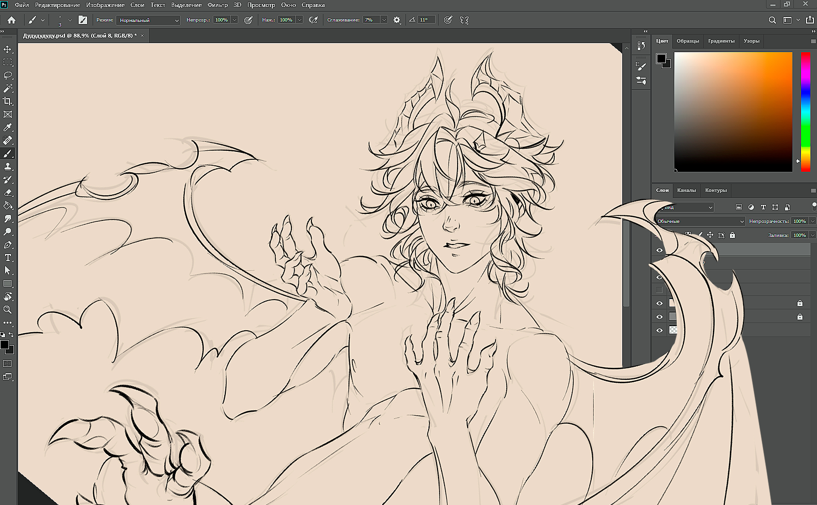Activate the Crop tool
Viewport: 817px width, 505px height.
[x=8, y=101]
